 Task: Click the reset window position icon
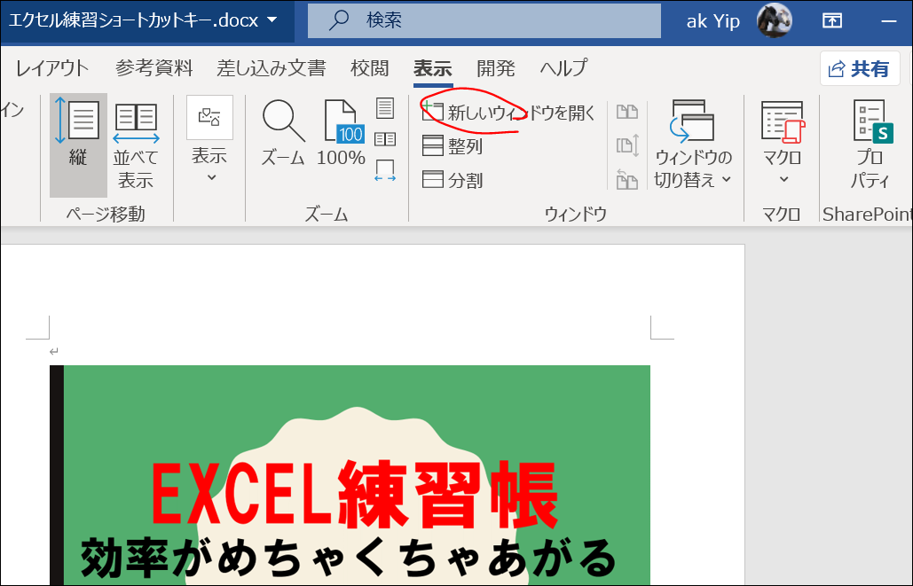(x=627, y=179)
